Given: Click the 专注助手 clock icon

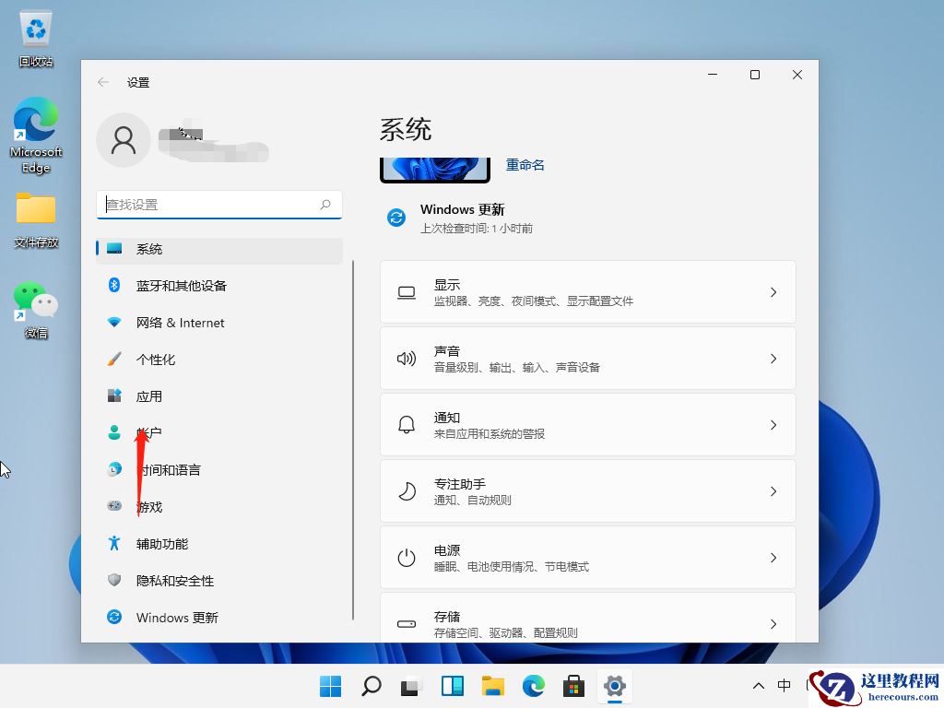Looking at the screenshot, I should [x=407, y=490].
